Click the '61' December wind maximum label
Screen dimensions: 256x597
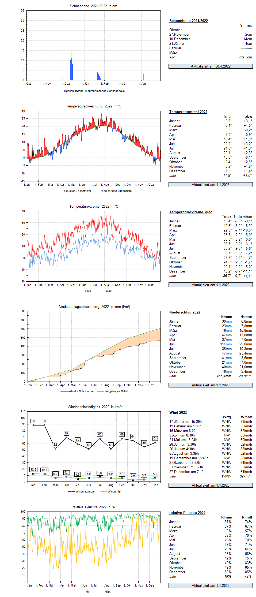(x=155, y=438)
